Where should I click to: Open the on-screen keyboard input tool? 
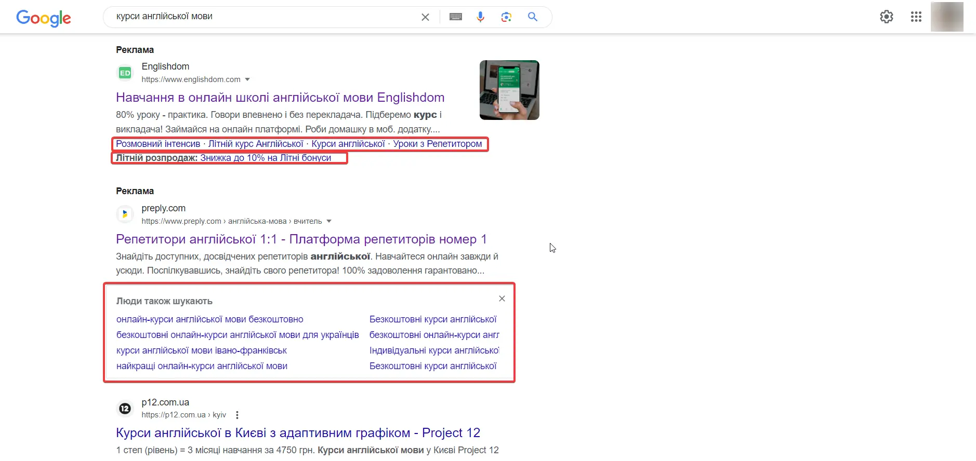pos(456,17)
